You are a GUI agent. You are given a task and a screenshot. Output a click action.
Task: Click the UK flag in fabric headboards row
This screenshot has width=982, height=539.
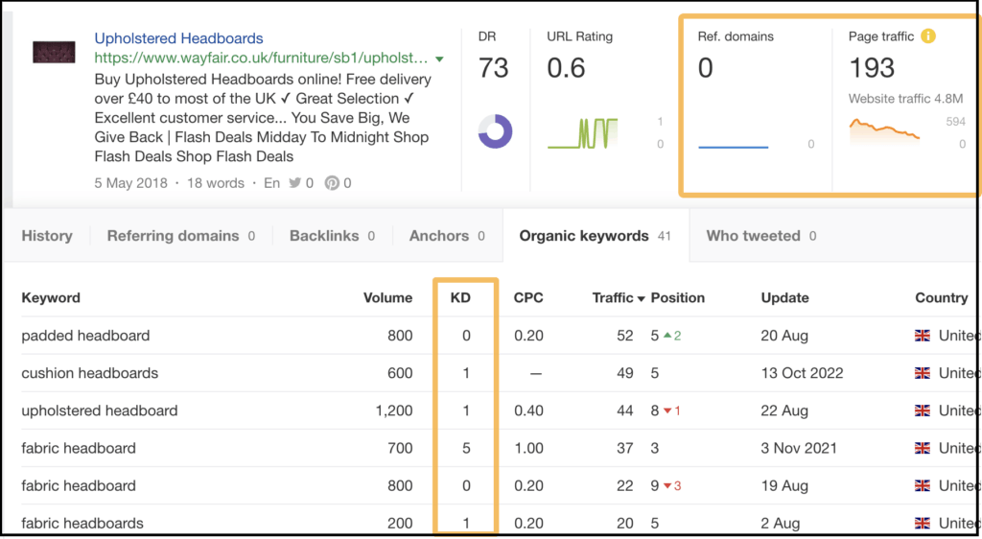click(923, 524)
